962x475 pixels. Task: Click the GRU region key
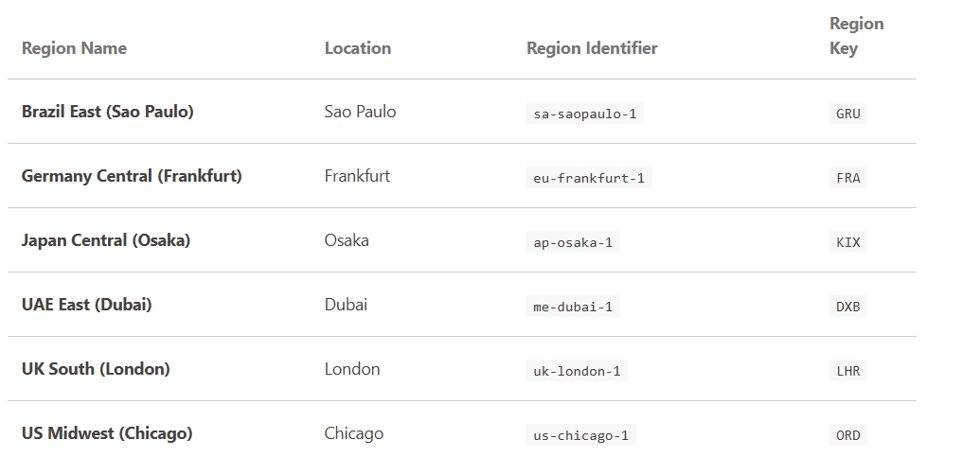tap(847, 114)
